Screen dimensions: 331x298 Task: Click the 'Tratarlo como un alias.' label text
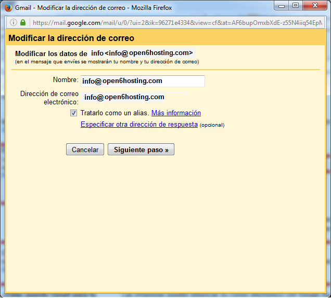114,113
